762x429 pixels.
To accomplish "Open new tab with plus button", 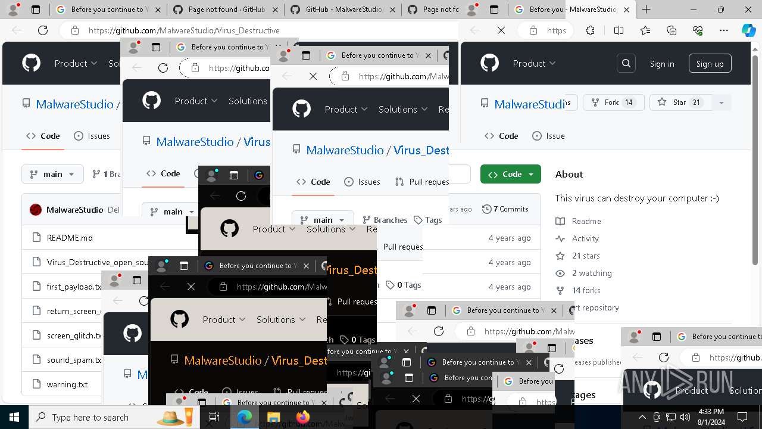I will tap(647, 10).
